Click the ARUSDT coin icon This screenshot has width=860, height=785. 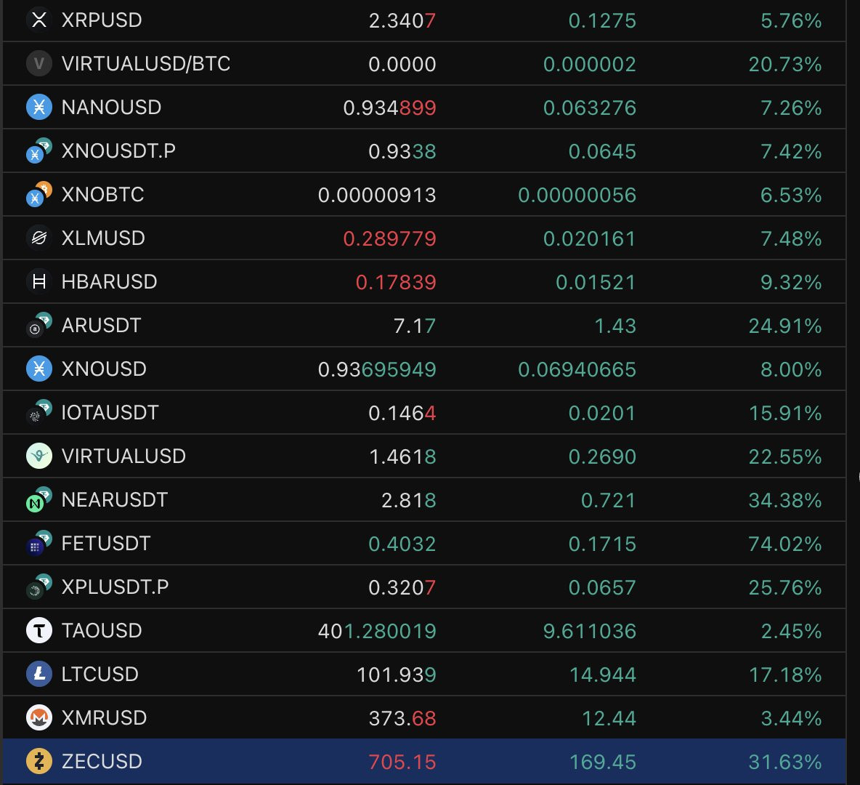click(39, 326)
